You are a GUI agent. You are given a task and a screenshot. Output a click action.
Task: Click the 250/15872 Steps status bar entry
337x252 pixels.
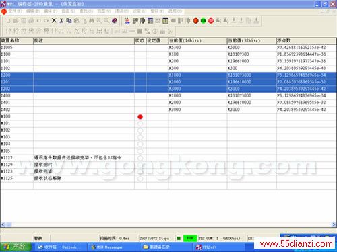[x=154, y=238]
